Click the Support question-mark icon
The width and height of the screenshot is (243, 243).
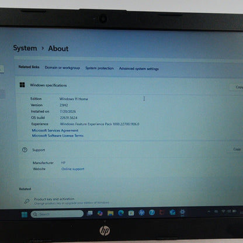click(x=25, y=150)
